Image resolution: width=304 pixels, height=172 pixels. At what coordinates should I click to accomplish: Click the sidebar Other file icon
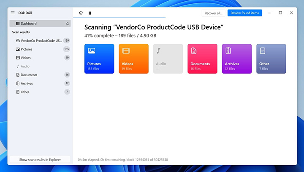(18, 92)
